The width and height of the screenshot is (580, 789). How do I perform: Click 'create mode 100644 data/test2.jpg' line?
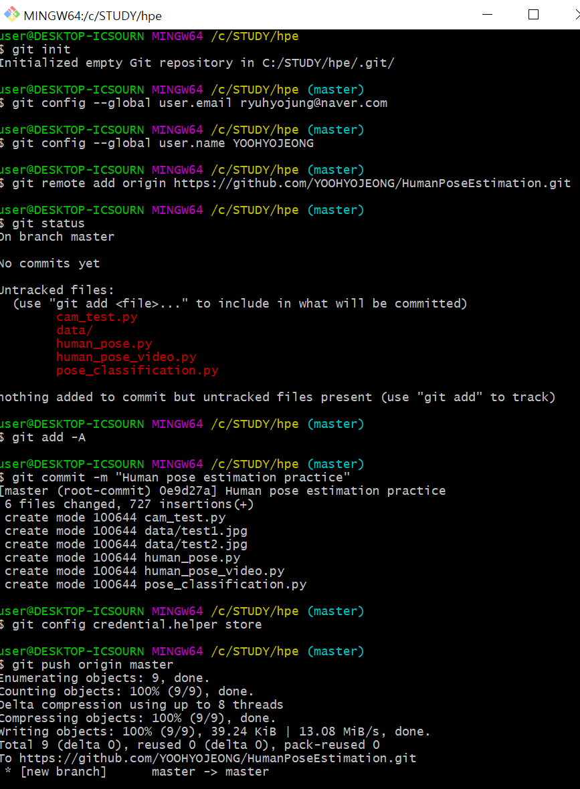[126, 544]
